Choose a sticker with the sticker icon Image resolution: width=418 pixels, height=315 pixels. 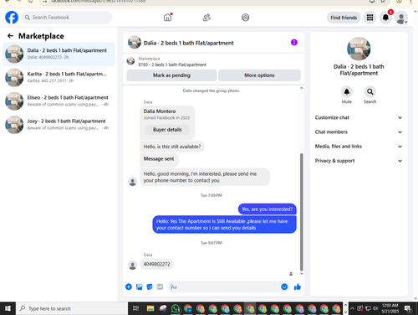[150, 287]
